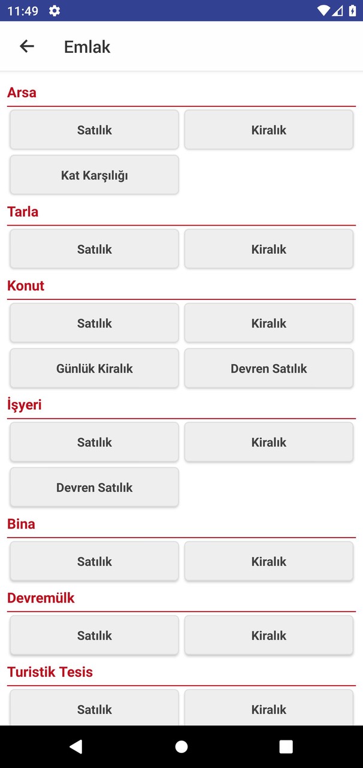Screen dimensions: 363x768
Task: Open Günlük Kiralık listings
Action: [x=94, y=368]
